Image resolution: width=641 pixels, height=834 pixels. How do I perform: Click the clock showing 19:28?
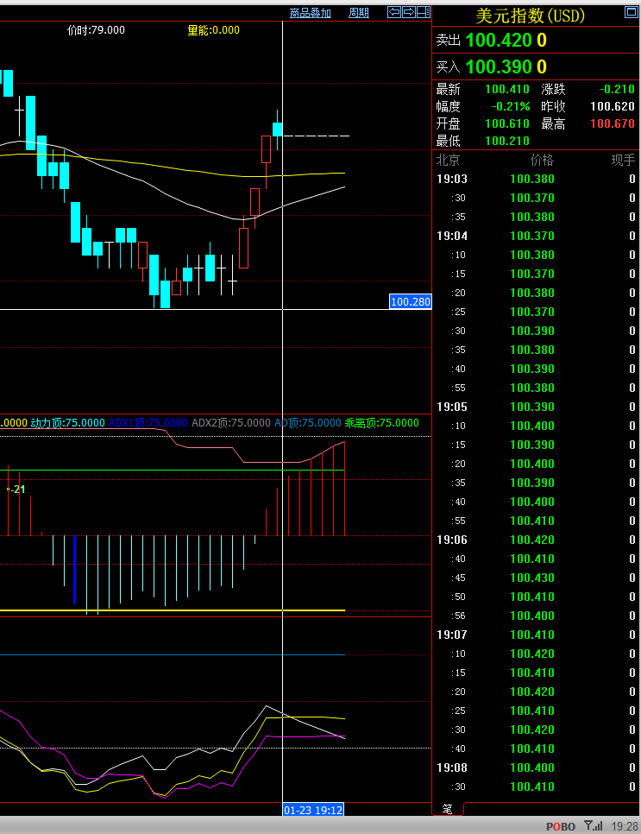pos(625,826)
